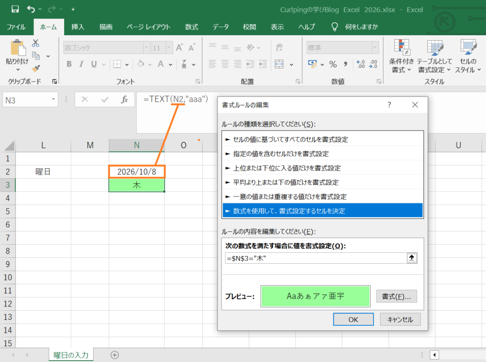
Task: Click the Decrease Font Size icon
Action: pyautogui.click(x=192, y=48)
